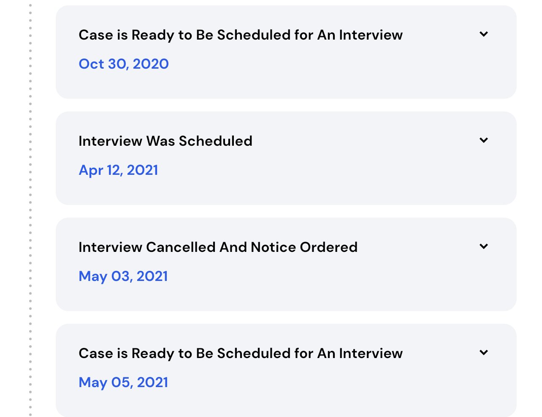Click the word Scheduled in Interview Was Scheduled
Screen dimensions: 542x417
coord(215,141)
